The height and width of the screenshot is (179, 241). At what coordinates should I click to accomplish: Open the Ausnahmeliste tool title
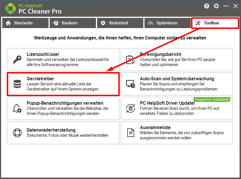pos(155,127)
